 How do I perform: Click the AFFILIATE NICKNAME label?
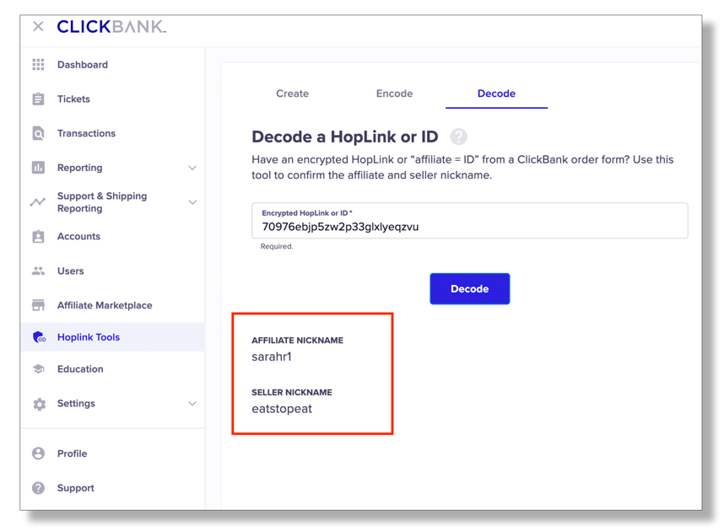pos(297,340)
